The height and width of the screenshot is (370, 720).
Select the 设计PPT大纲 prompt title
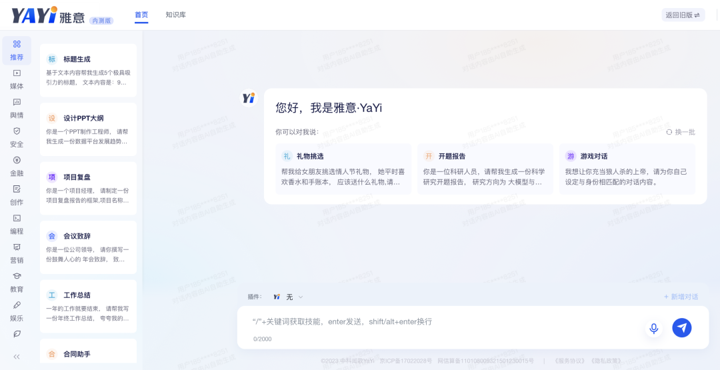(83, 118)
